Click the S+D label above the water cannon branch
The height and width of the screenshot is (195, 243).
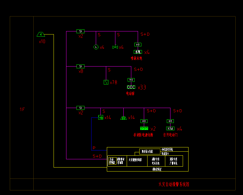pos(145,34)
